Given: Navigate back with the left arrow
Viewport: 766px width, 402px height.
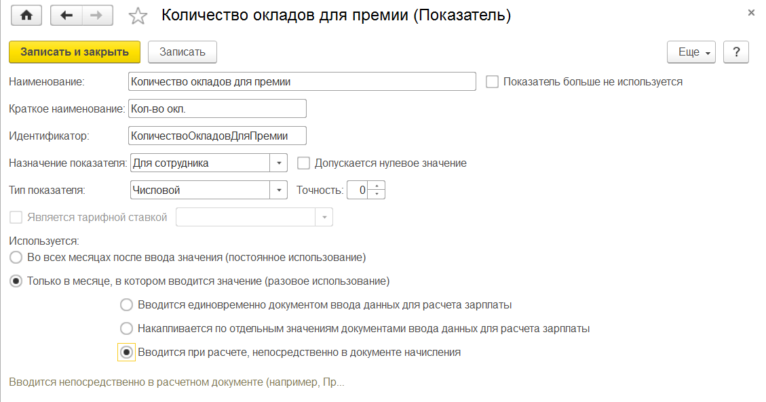Looking at the screenshot, I should [x=66, y=16].
